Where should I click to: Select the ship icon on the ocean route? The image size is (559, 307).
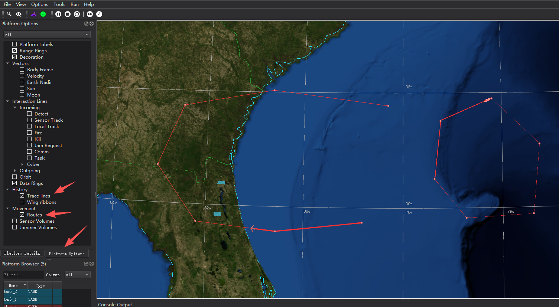tap(487, 100)
